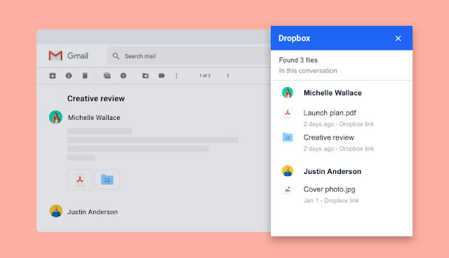
Task: Mark as unread using the envelope icon
Action: point(107,76)
